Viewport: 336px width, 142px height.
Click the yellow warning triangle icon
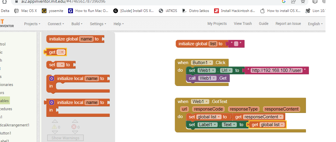[x=55, y=127]
